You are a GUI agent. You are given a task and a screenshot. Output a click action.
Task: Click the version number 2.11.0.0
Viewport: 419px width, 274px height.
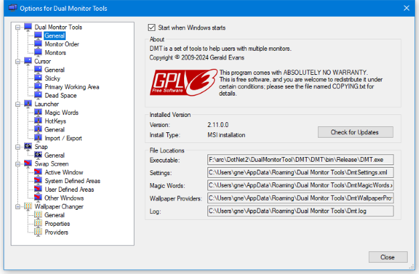pyautogui.click(x=218, y=125)
